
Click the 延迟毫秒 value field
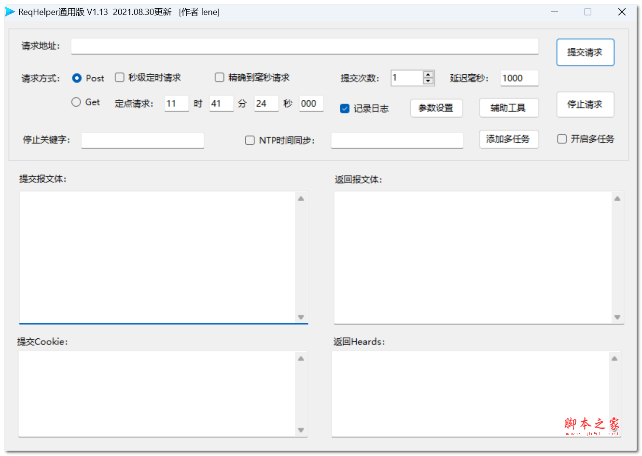point(519,78)
